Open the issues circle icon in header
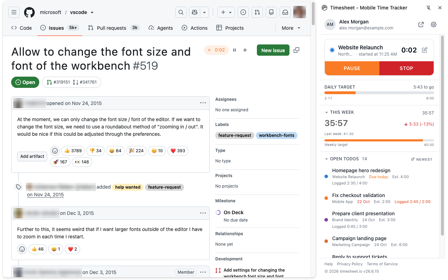This screenshot has width=448, height=280. (x=243, y=12)
